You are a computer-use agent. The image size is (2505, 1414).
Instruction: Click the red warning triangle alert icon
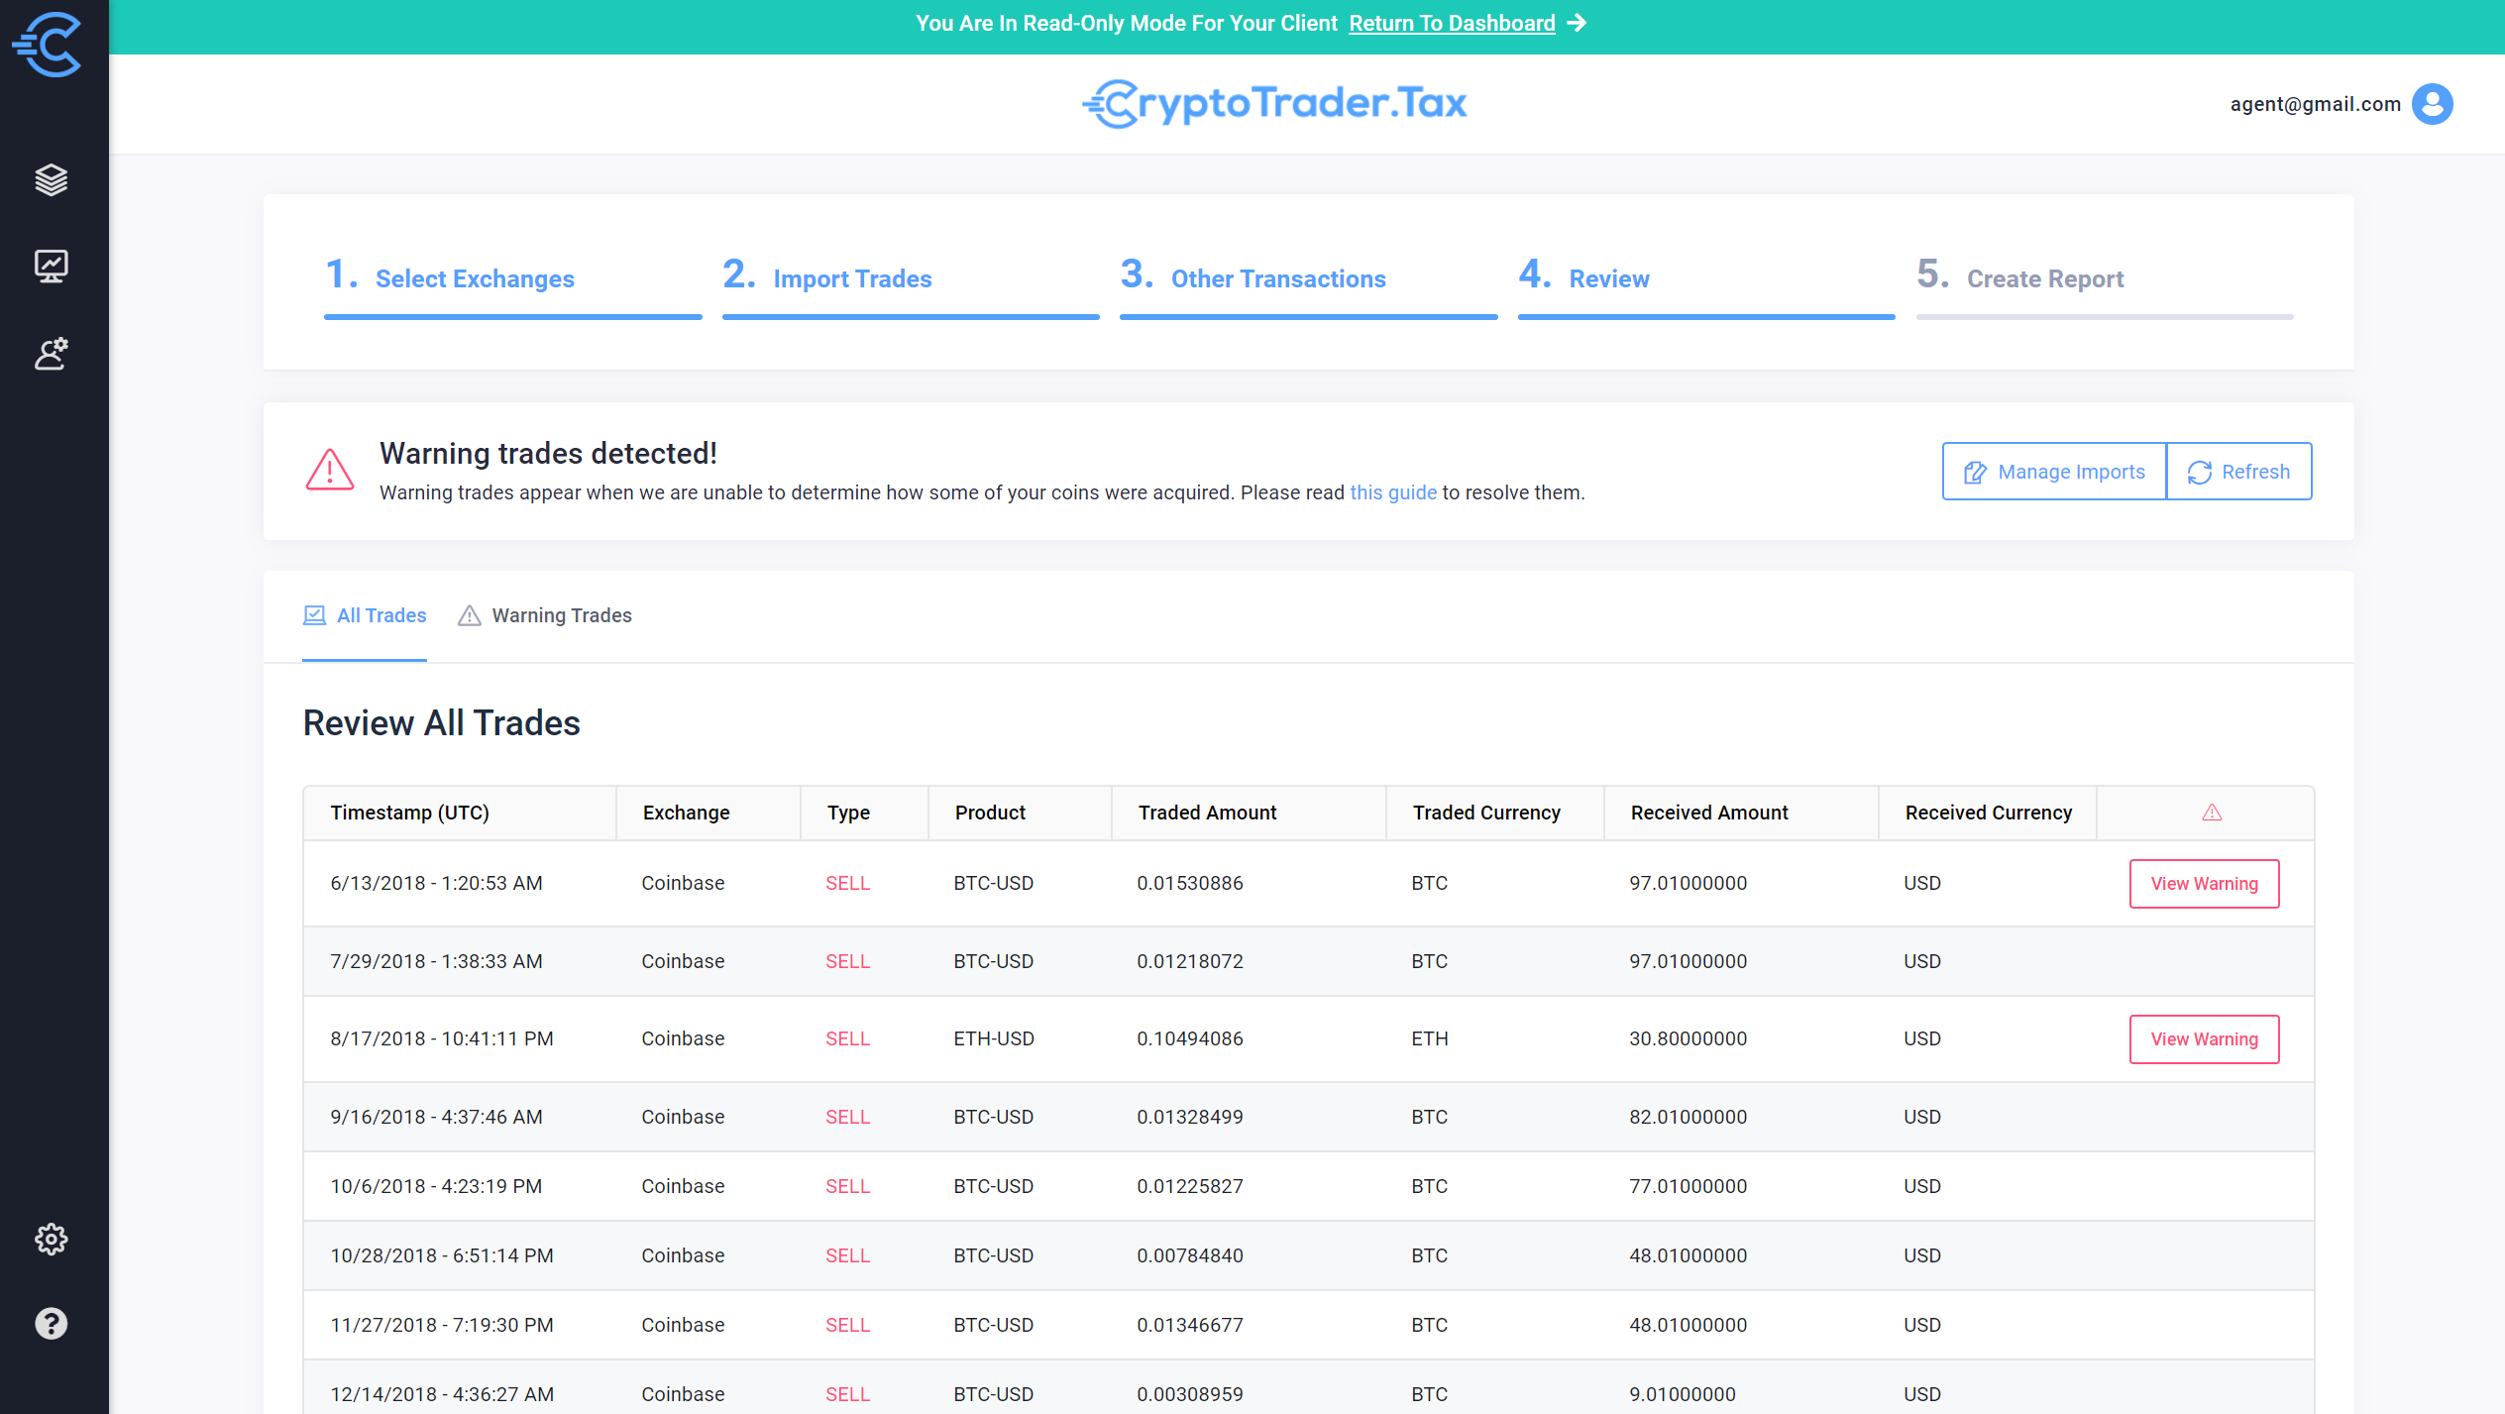pos(330,470)
